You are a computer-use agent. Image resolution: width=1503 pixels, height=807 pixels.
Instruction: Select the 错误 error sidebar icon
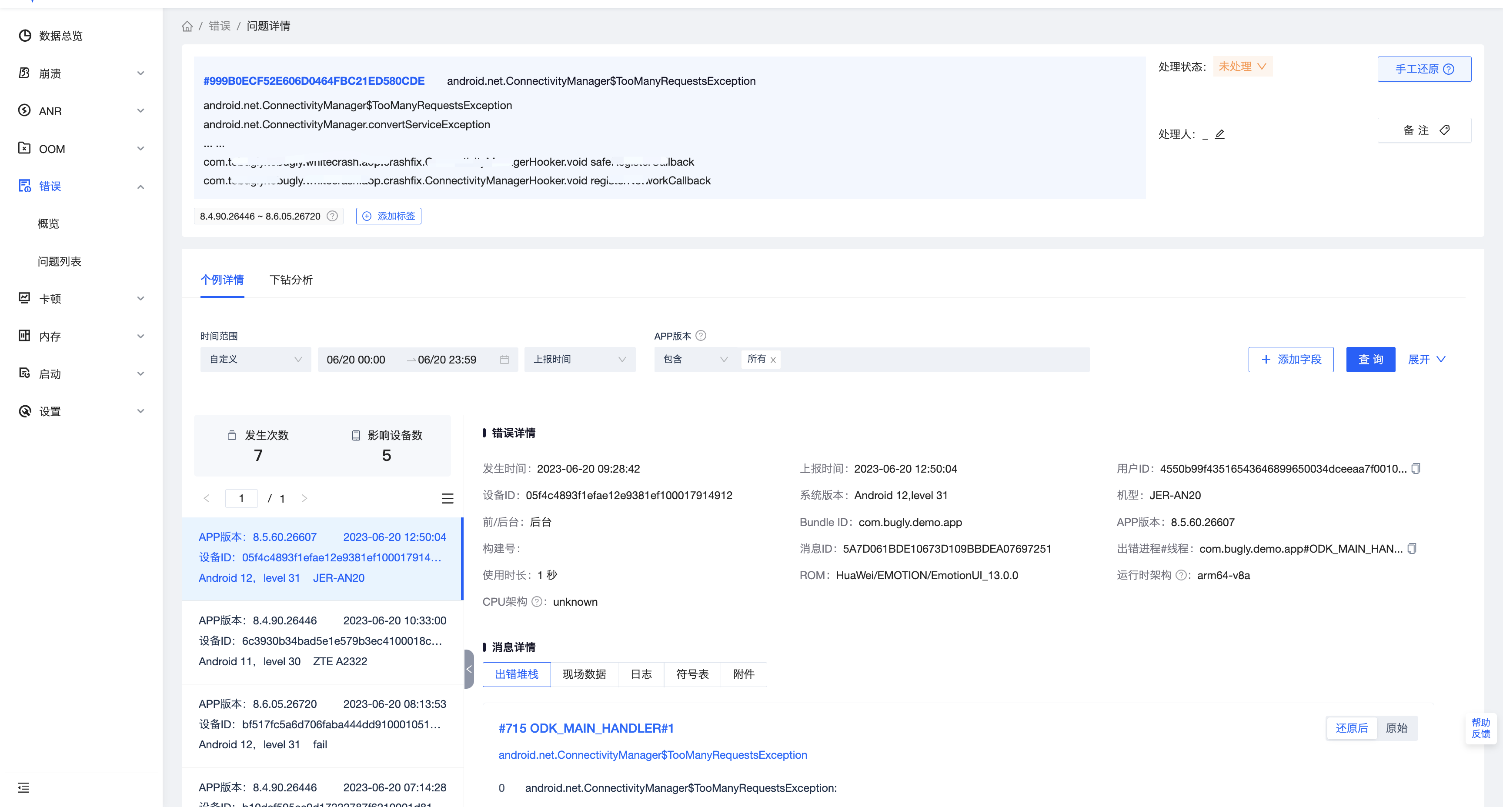click(x=24, y=186)
